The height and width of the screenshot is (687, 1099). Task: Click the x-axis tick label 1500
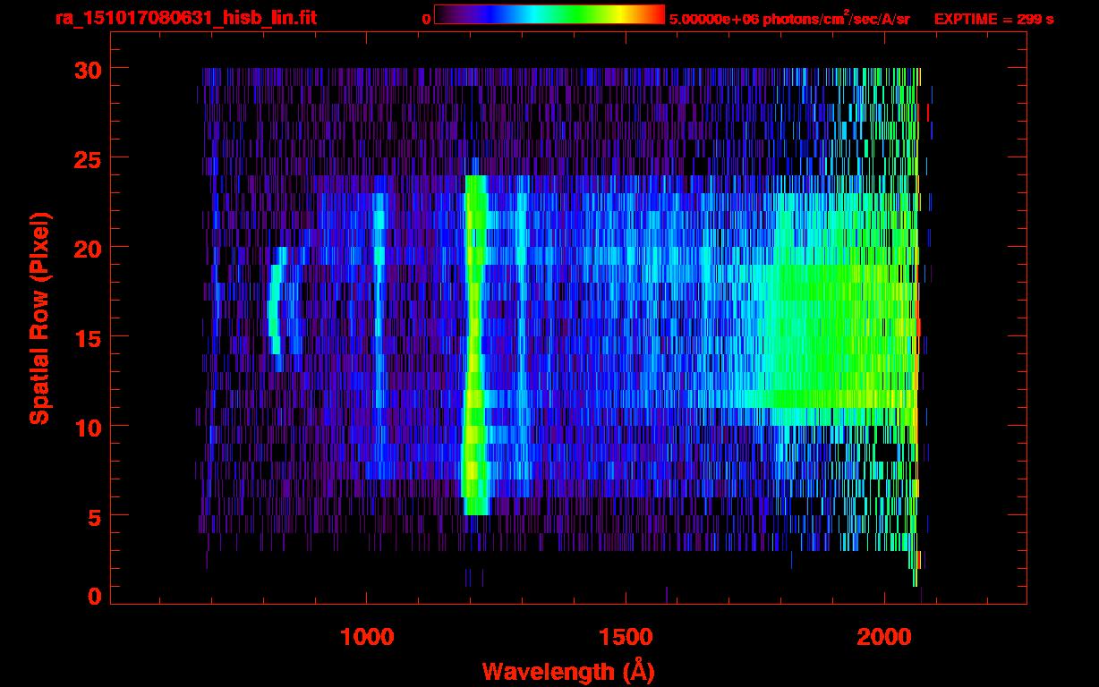[x=626, y=636]
